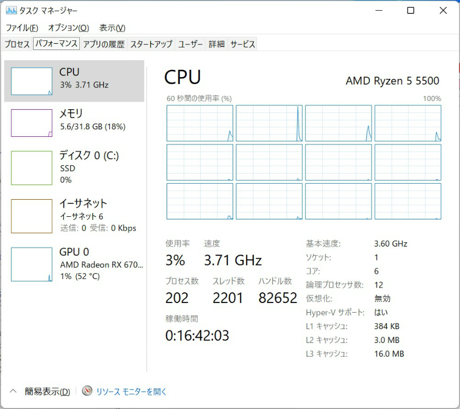Switch to the スタートアップ tab
This screenshot has height=409, width=460.
(151, 44)
